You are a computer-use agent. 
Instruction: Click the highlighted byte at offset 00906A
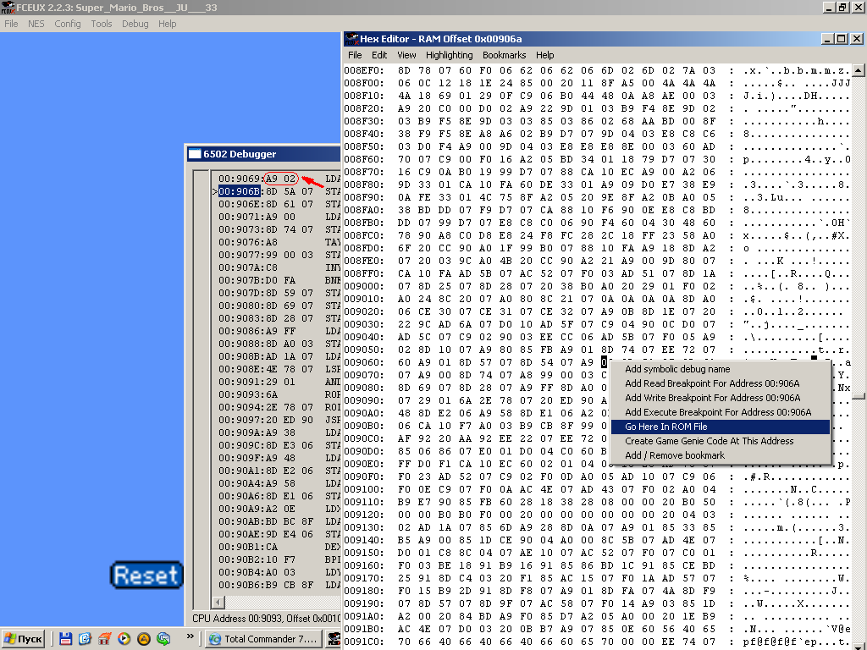pyautogui.click(x=605, y=362)
